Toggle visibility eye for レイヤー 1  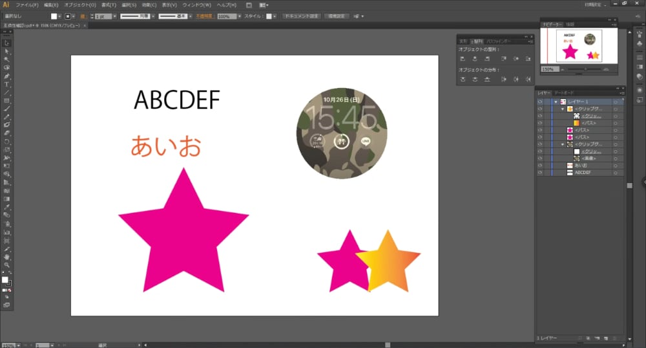coord(539,102)
